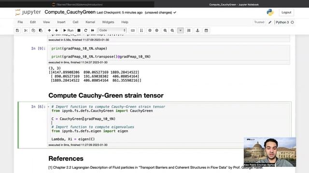The width and height of the screenshot is (309, 173).
Task: Open the Kernel menu
Action: 90,22
